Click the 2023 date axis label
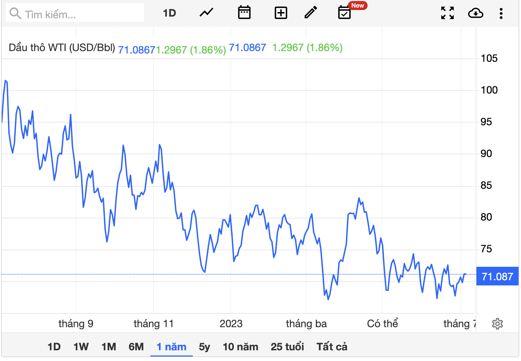Screen dimensions: 521x361 231,324
